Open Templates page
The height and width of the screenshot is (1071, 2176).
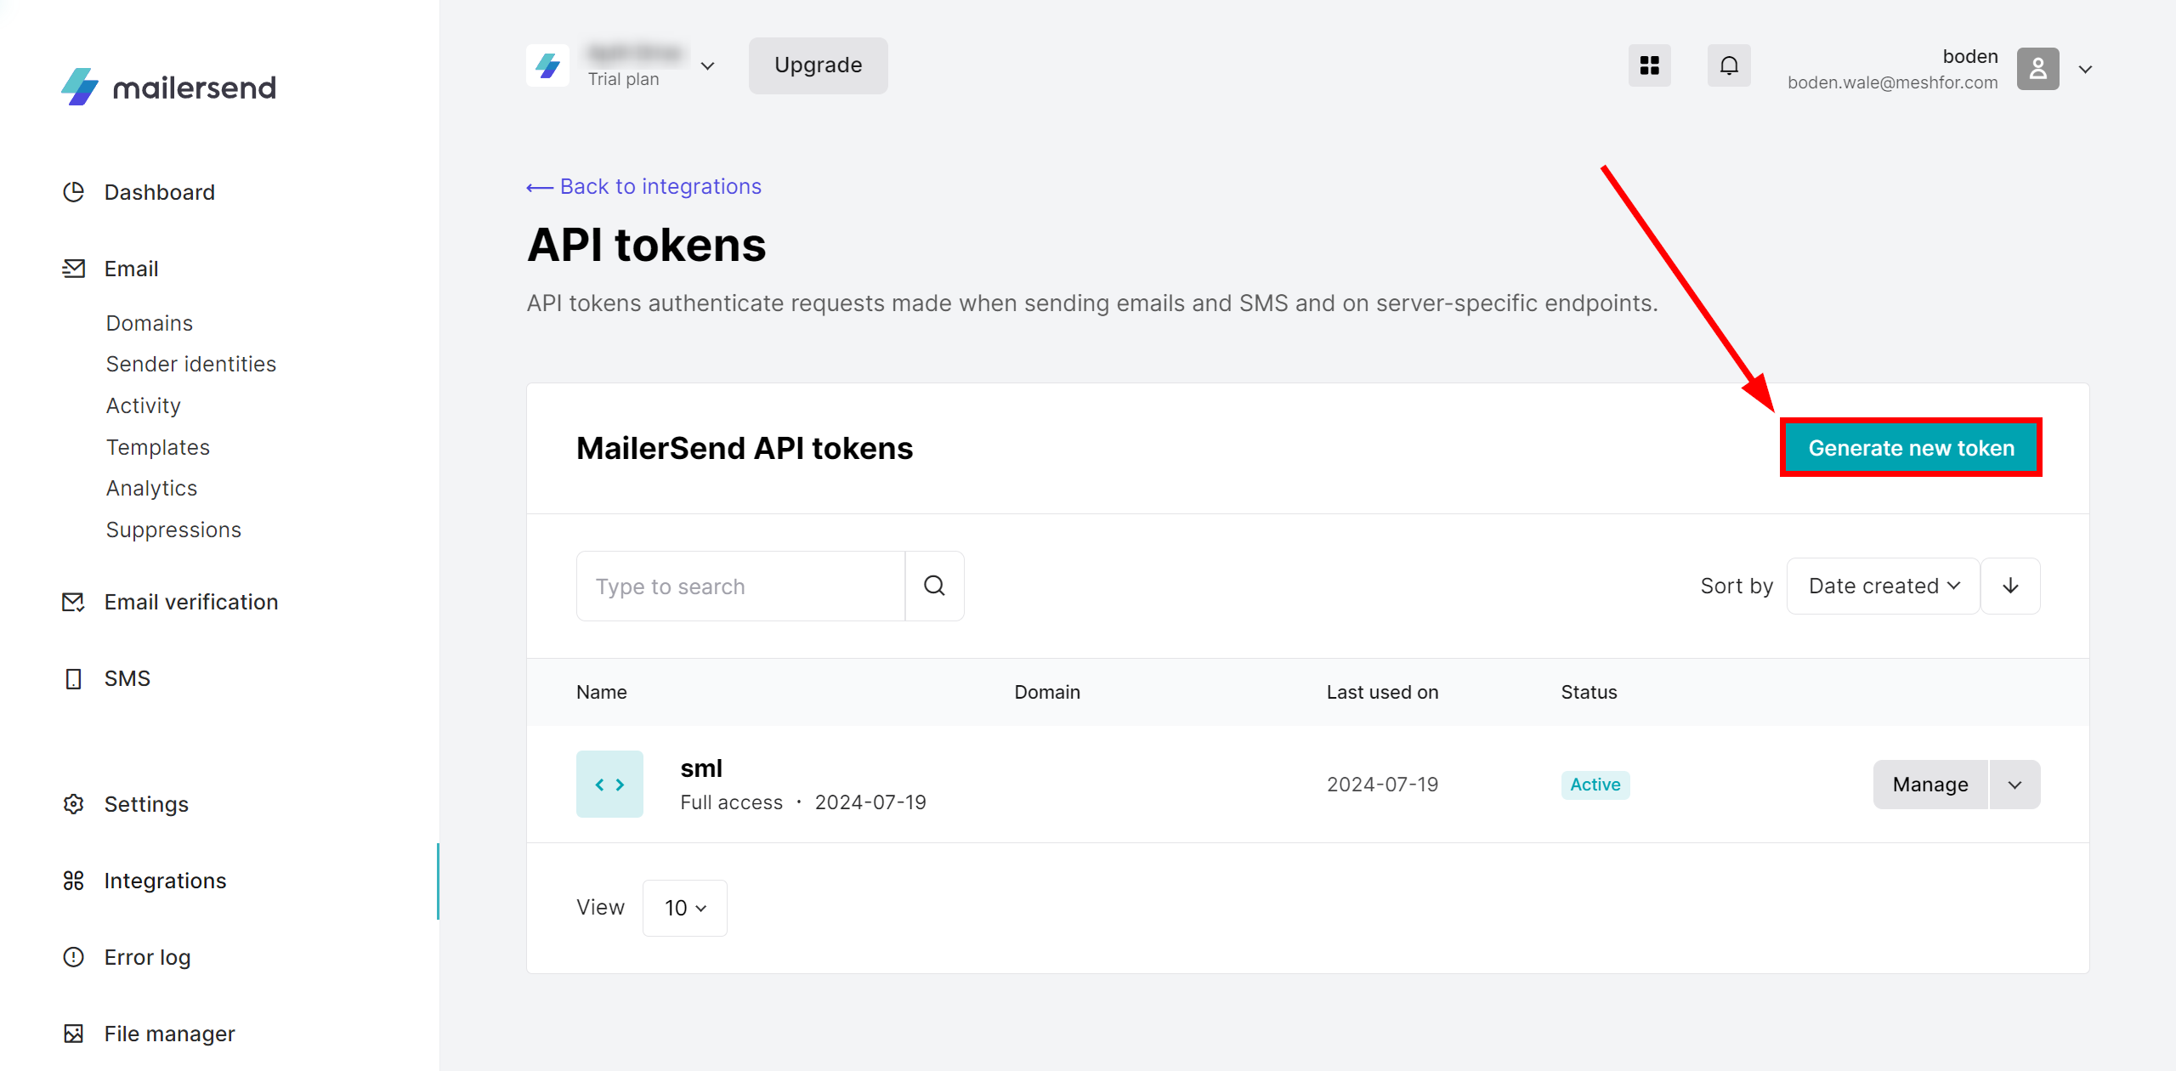(x=158, y=447)
